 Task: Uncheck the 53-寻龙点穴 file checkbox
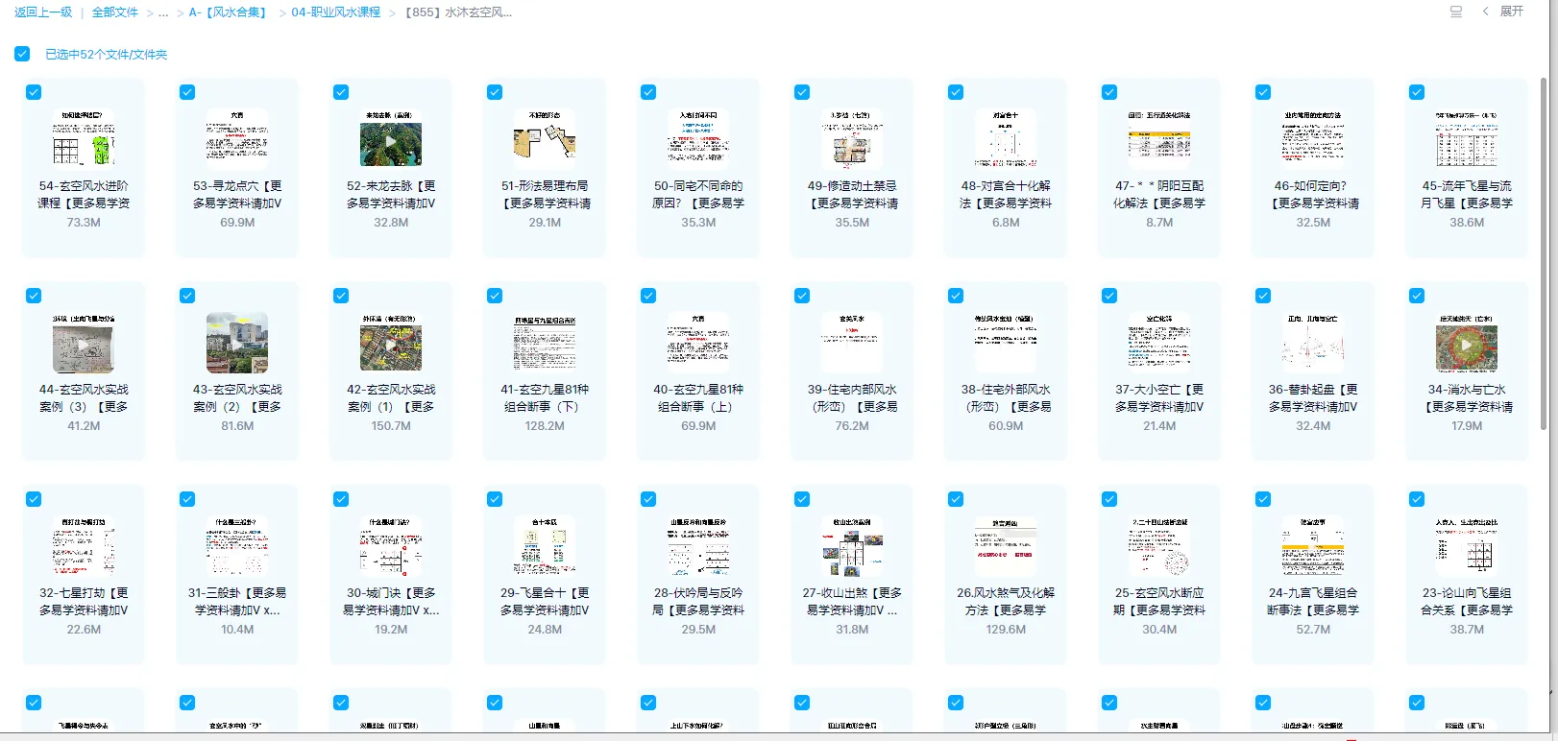(187, 92)
